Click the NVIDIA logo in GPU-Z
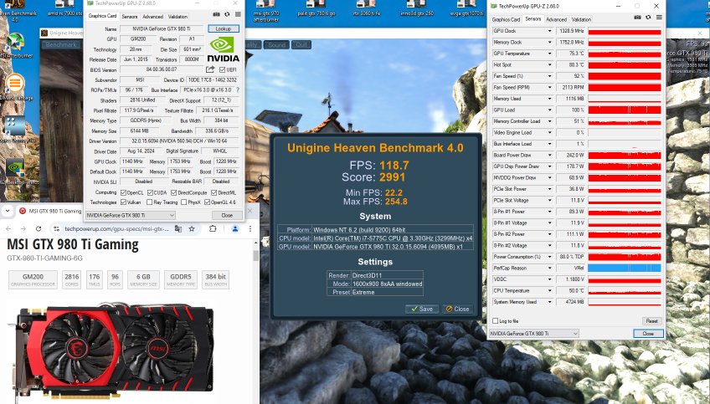This screenshot has width=710, height=404. tap(223, 49)
